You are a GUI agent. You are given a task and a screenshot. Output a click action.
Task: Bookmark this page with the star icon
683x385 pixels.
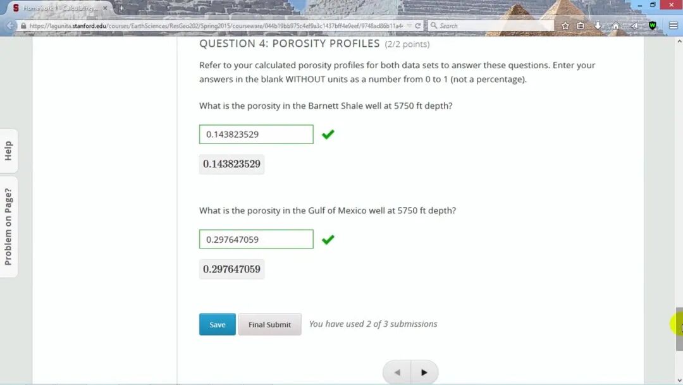click(x=565, y=26)
